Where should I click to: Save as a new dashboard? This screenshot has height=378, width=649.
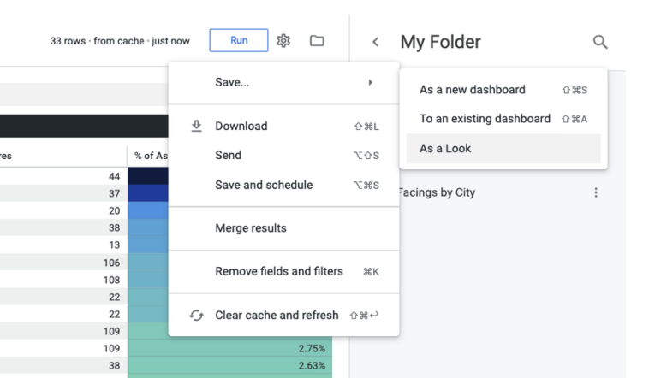[503, 90]
